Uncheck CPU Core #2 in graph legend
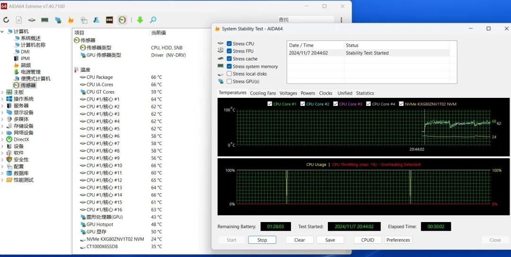This screenshot has width=511, height=257. (x=303, y=104)
